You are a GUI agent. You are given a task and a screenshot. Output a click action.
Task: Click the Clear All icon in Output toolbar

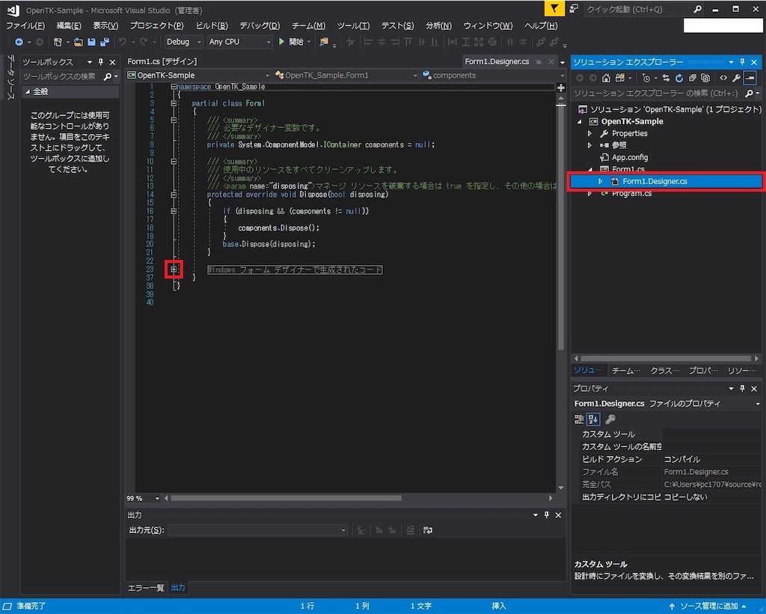pos(411,530)
